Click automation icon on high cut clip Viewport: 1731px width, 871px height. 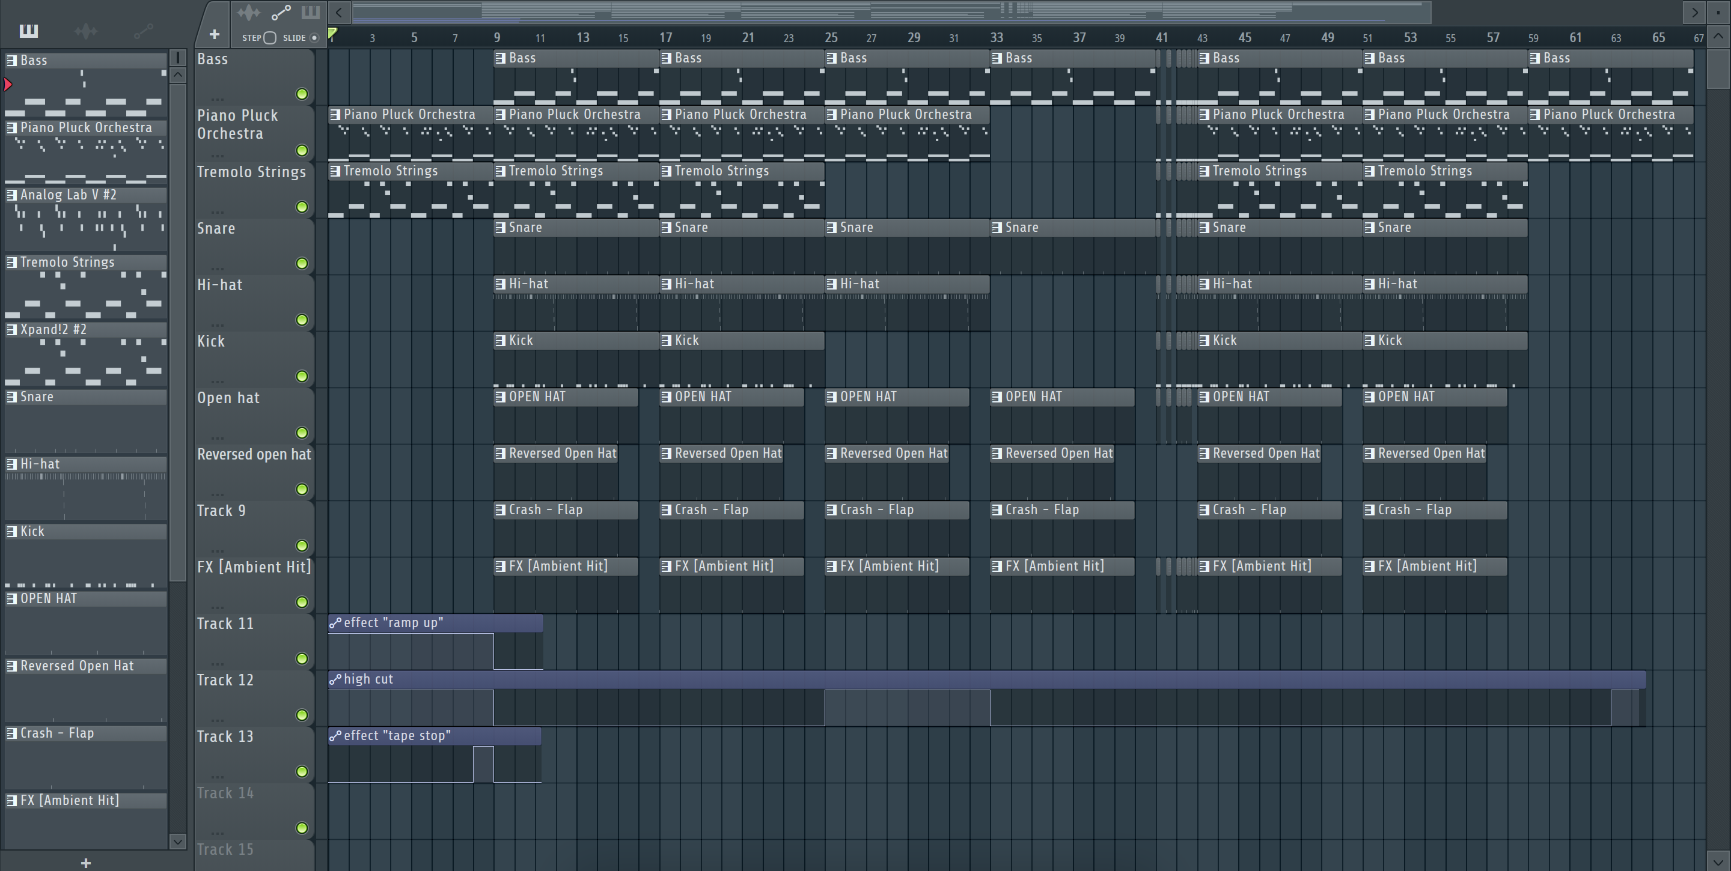[x=335, y=679]
